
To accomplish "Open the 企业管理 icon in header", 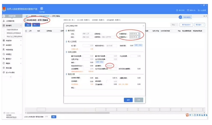I will point(199,10).
